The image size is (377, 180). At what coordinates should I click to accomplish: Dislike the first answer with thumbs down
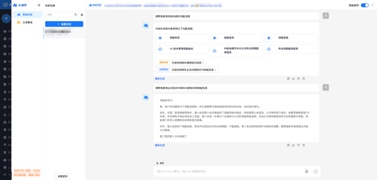pos(298,79)
